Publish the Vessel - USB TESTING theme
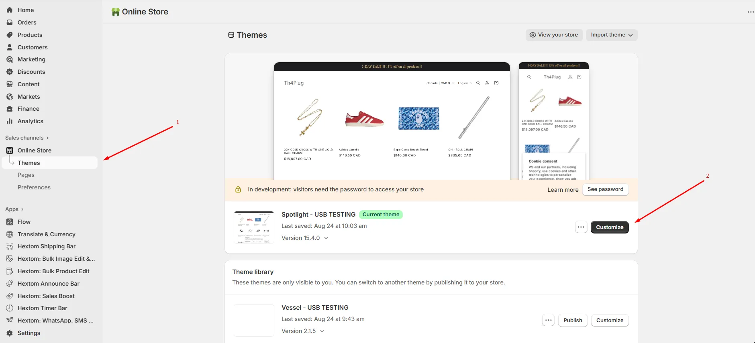Screen dimensions: 755x343 pyautogui.click(x=573, y=320)
